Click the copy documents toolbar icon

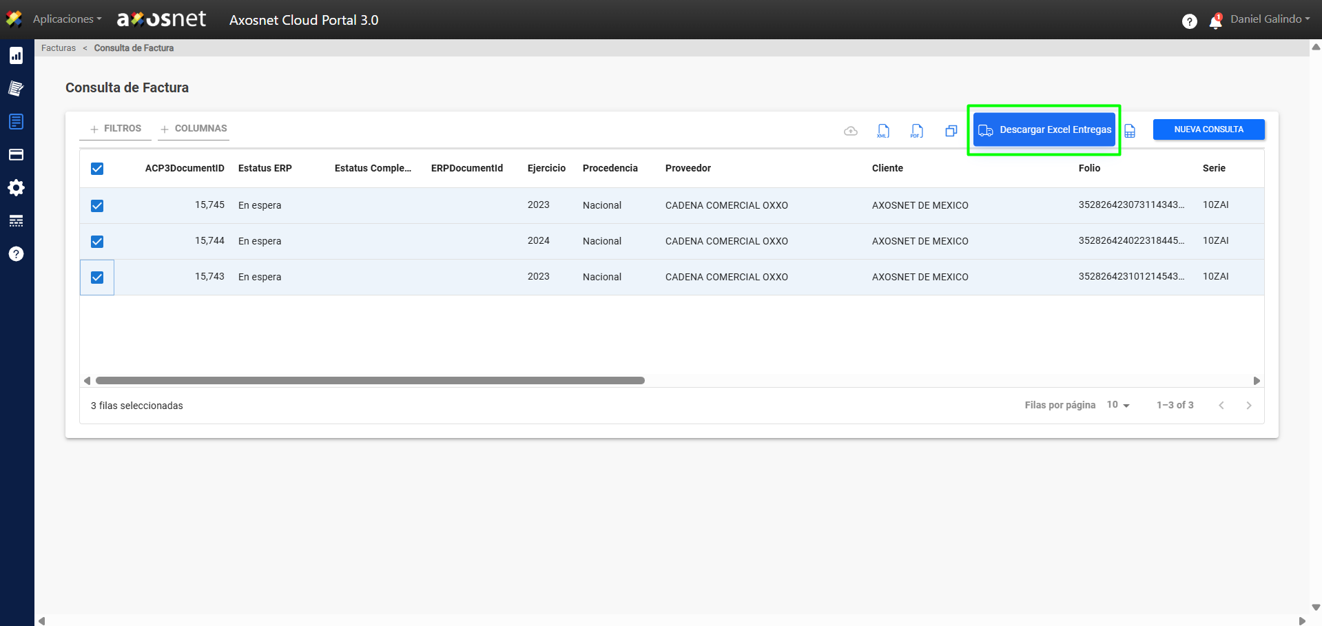(x=951, y=131)
